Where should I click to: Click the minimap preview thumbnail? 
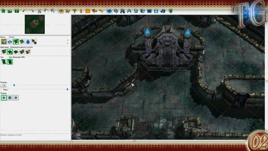point(35,24)
